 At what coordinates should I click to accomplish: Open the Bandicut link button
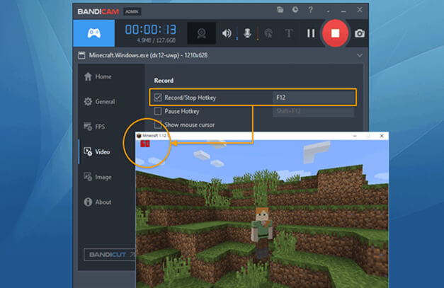click(109, 255)
